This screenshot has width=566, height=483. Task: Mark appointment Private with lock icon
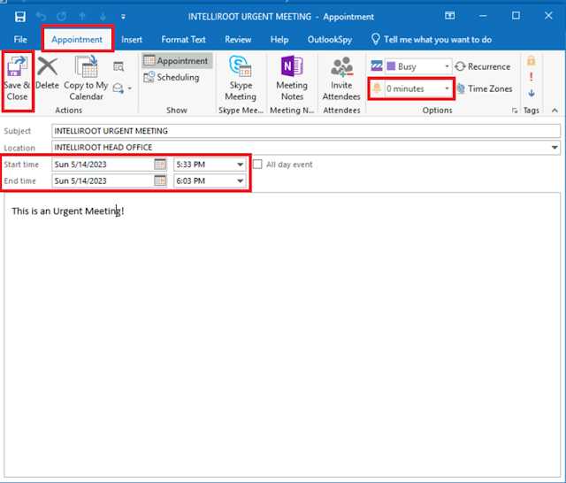click(x=531, y=60)
